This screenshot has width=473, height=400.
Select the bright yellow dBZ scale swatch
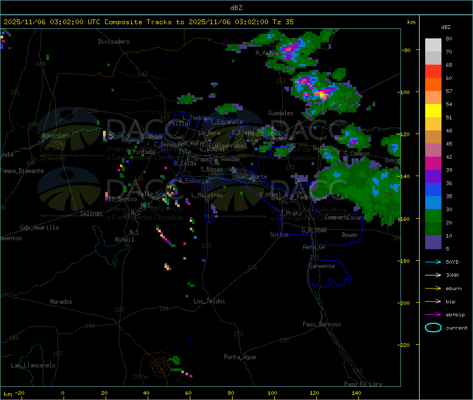pyautogui.click(x=433, y=111)
